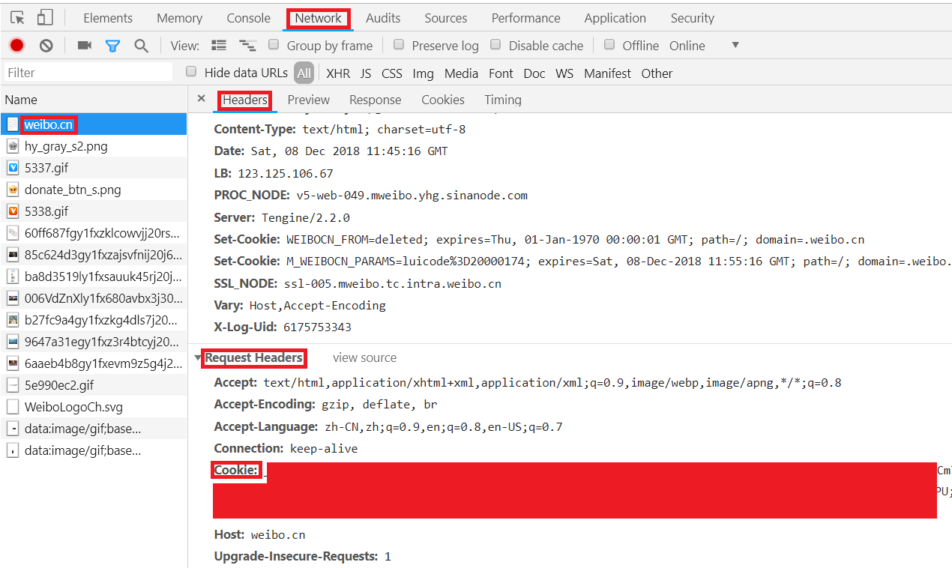Click the Name column header
This screenshot has width=952, height=568.
[x=94, y=100]
